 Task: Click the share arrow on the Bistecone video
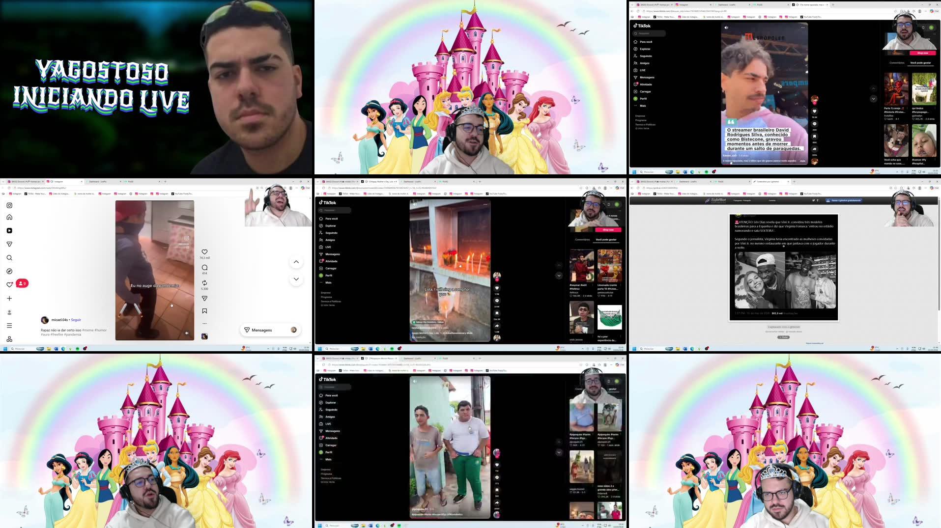(x=814, y=149)
